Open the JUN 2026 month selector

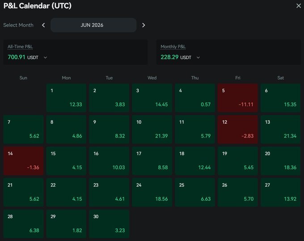click(93, 25)
